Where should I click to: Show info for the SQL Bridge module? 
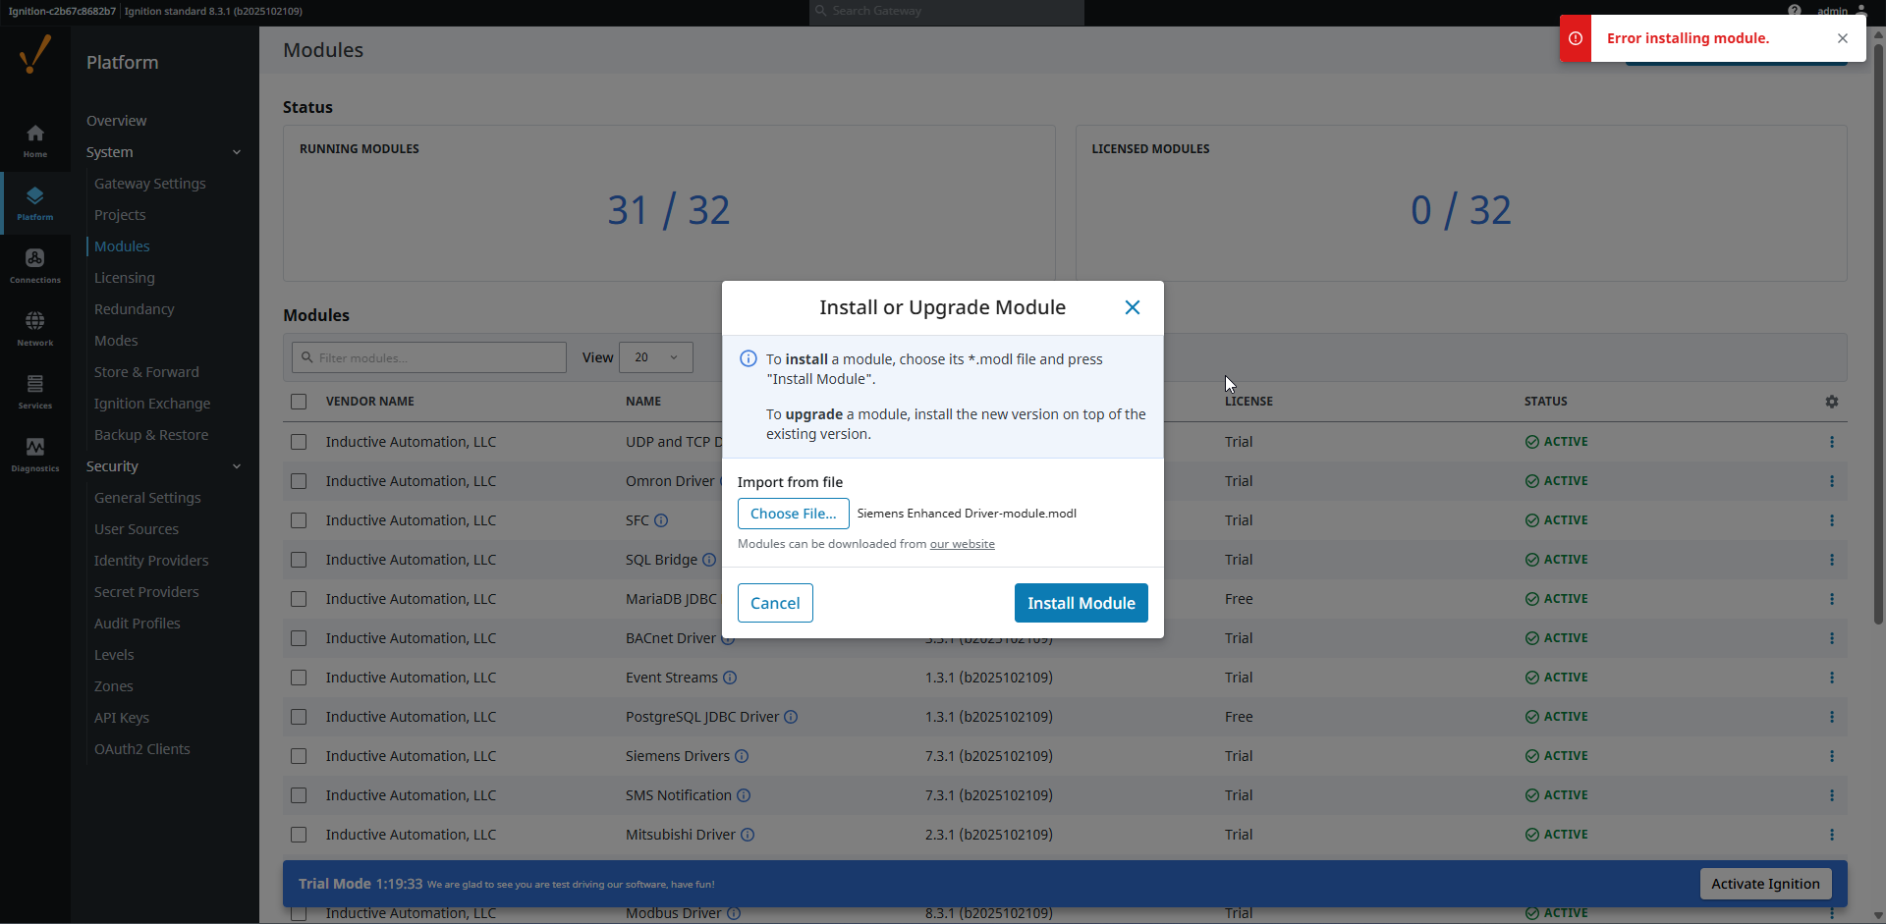[709, 560]
